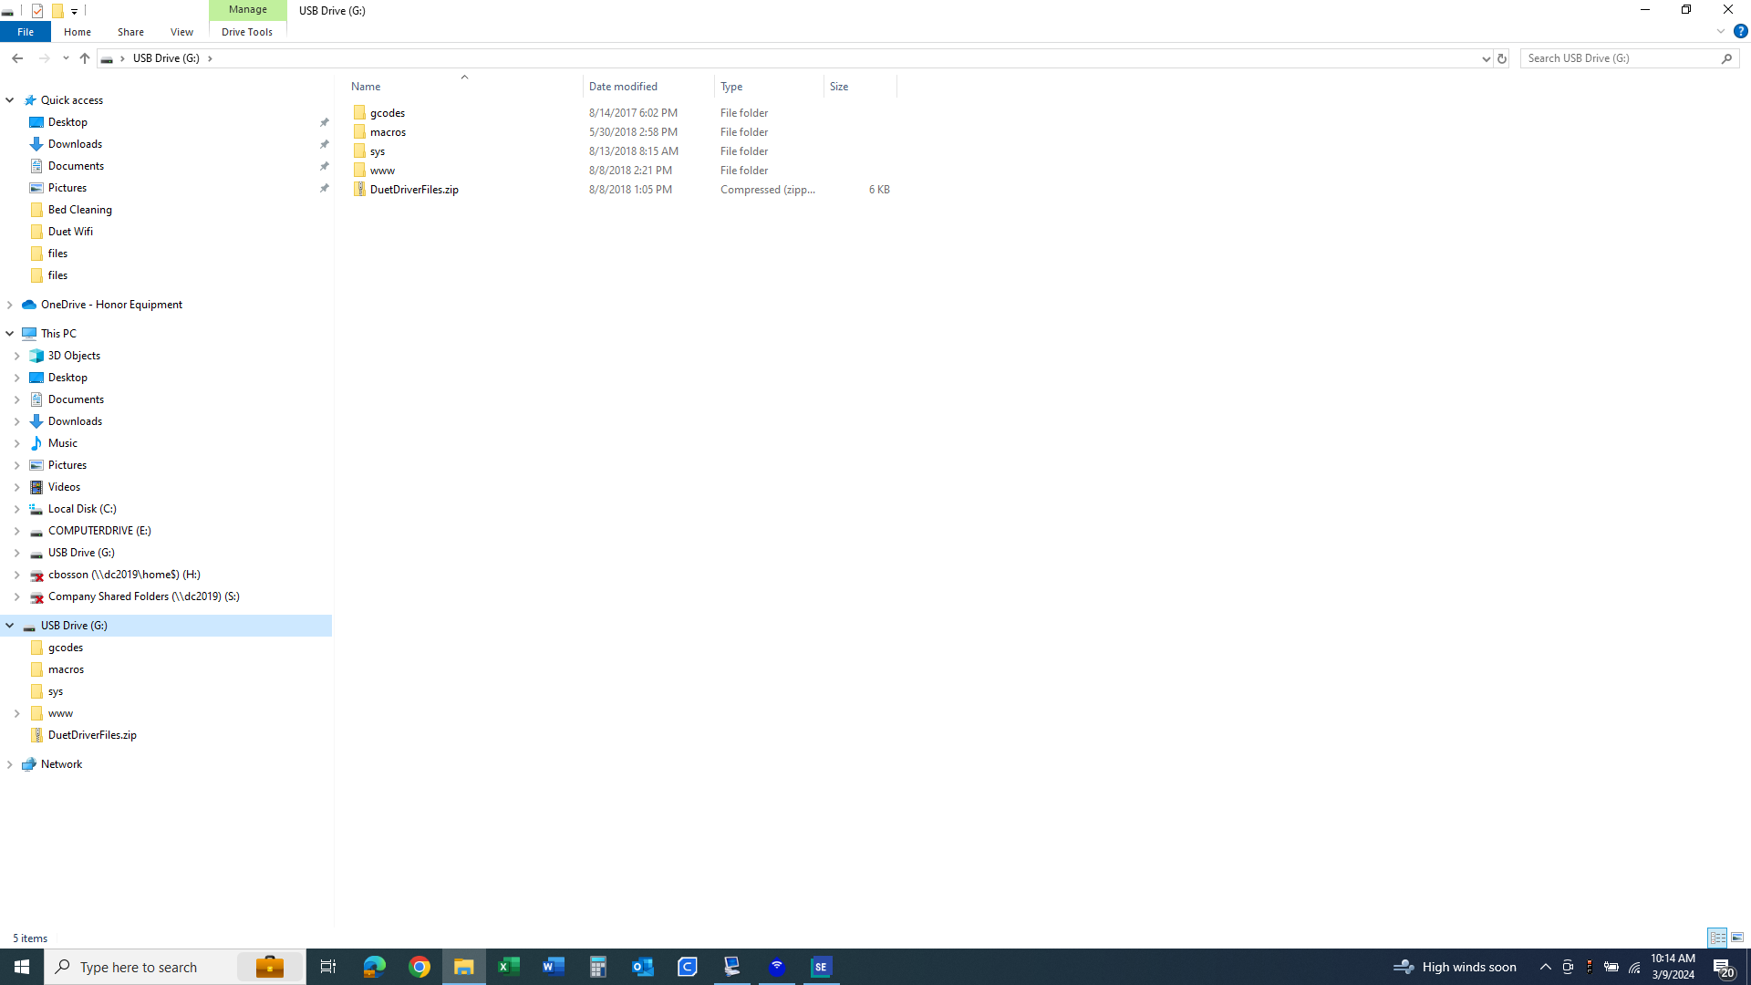Expand the www folder in sidebar
The width and height of the screenshot is (1751, 985).
pos(16,712)
